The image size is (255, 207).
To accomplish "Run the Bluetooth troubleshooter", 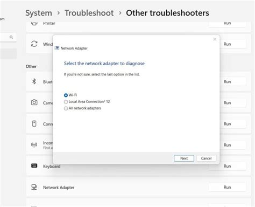I will pyautogui.click(x=227, y=82).
